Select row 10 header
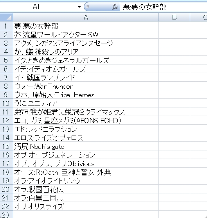The height and width of the screenshot is (218, 207). (6, 103)
